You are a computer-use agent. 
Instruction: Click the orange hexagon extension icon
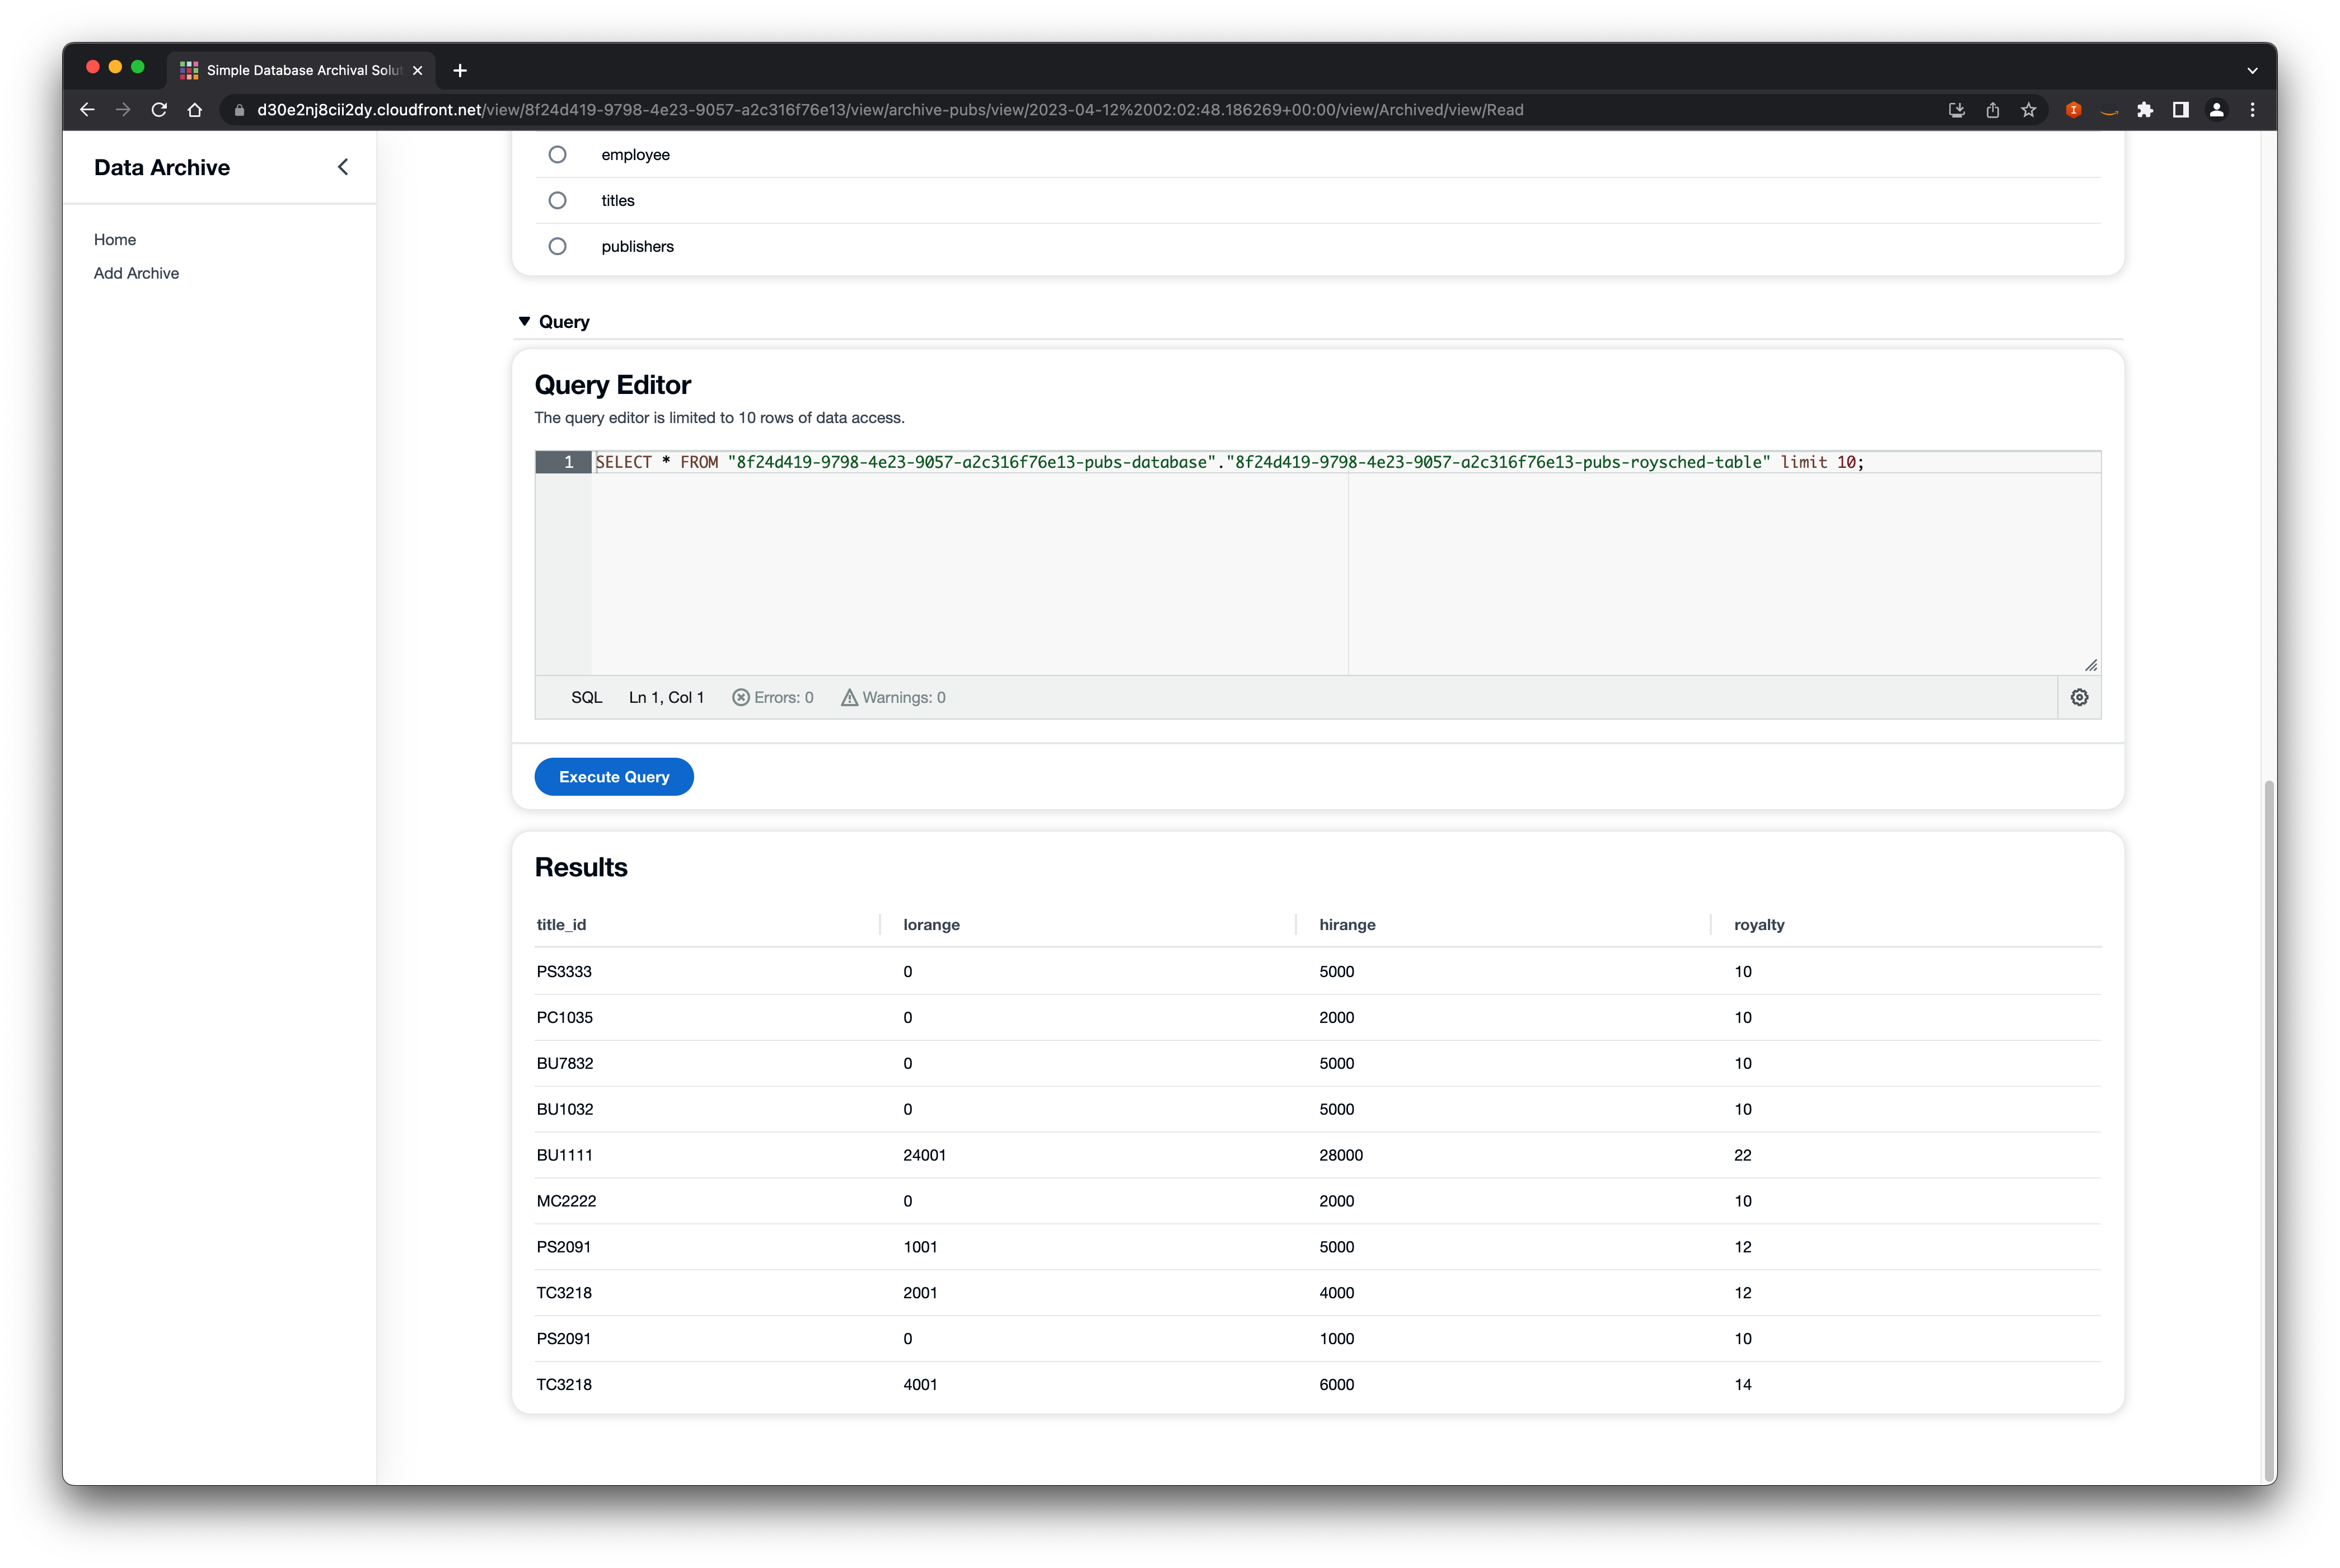click(x=2074, y=110)
